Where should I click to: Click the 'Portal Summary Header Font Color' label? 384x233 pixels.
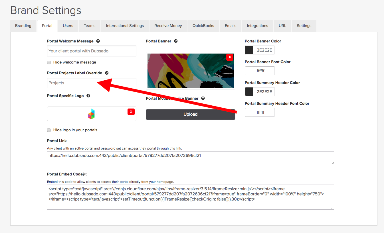point(277,103)
